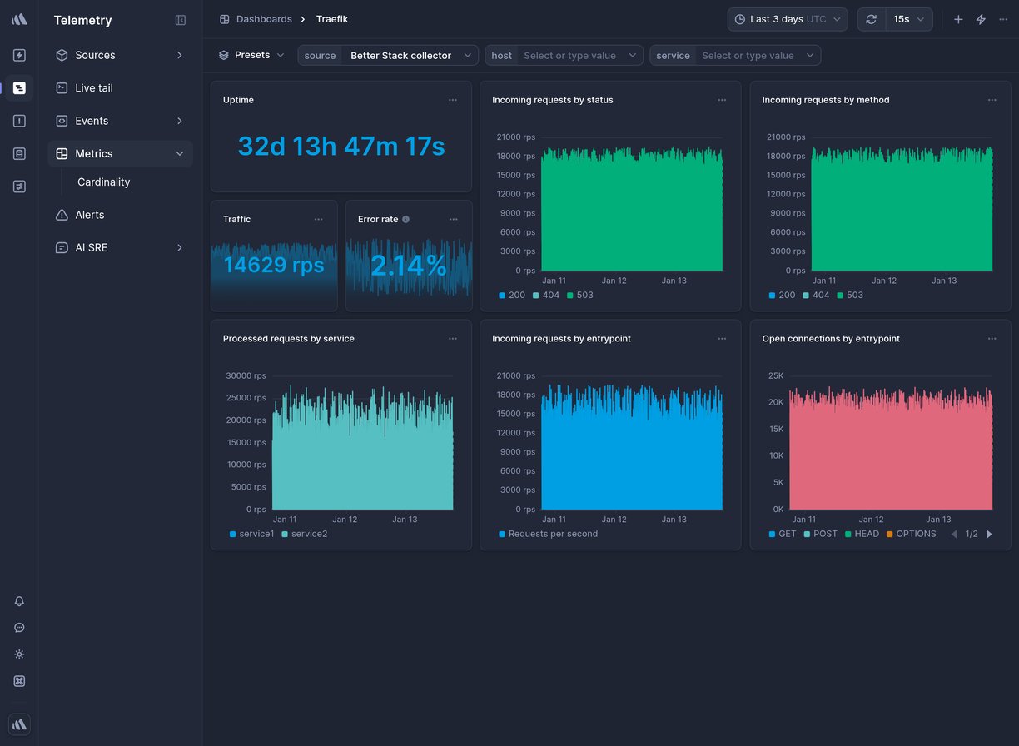Collapse the sidebar using the panel toggle icon

tap(181, 20)
